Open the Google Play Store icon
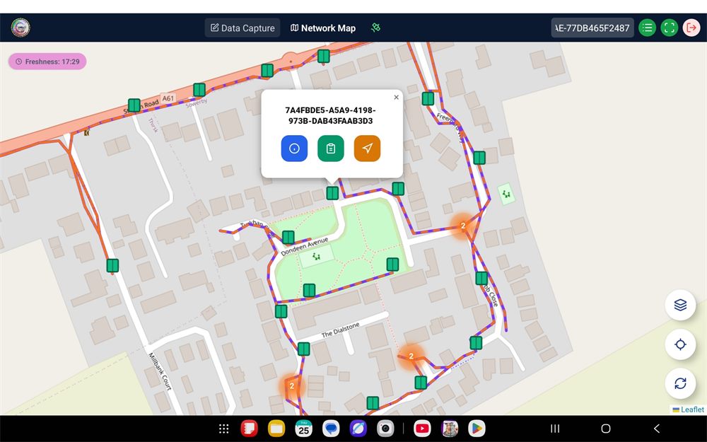 [x=477, y=429]
